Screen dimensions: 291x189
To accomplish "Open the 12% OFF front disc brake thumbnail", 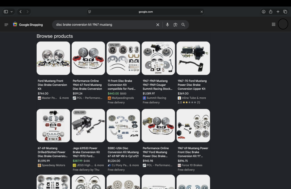I will [123, 58].
